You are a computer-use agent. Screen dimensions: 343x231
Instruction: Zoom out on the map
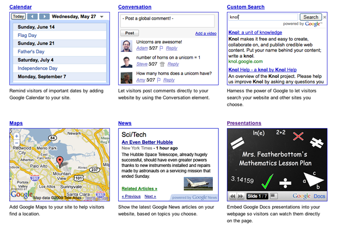pyautogui.click(x=17, y=143)
